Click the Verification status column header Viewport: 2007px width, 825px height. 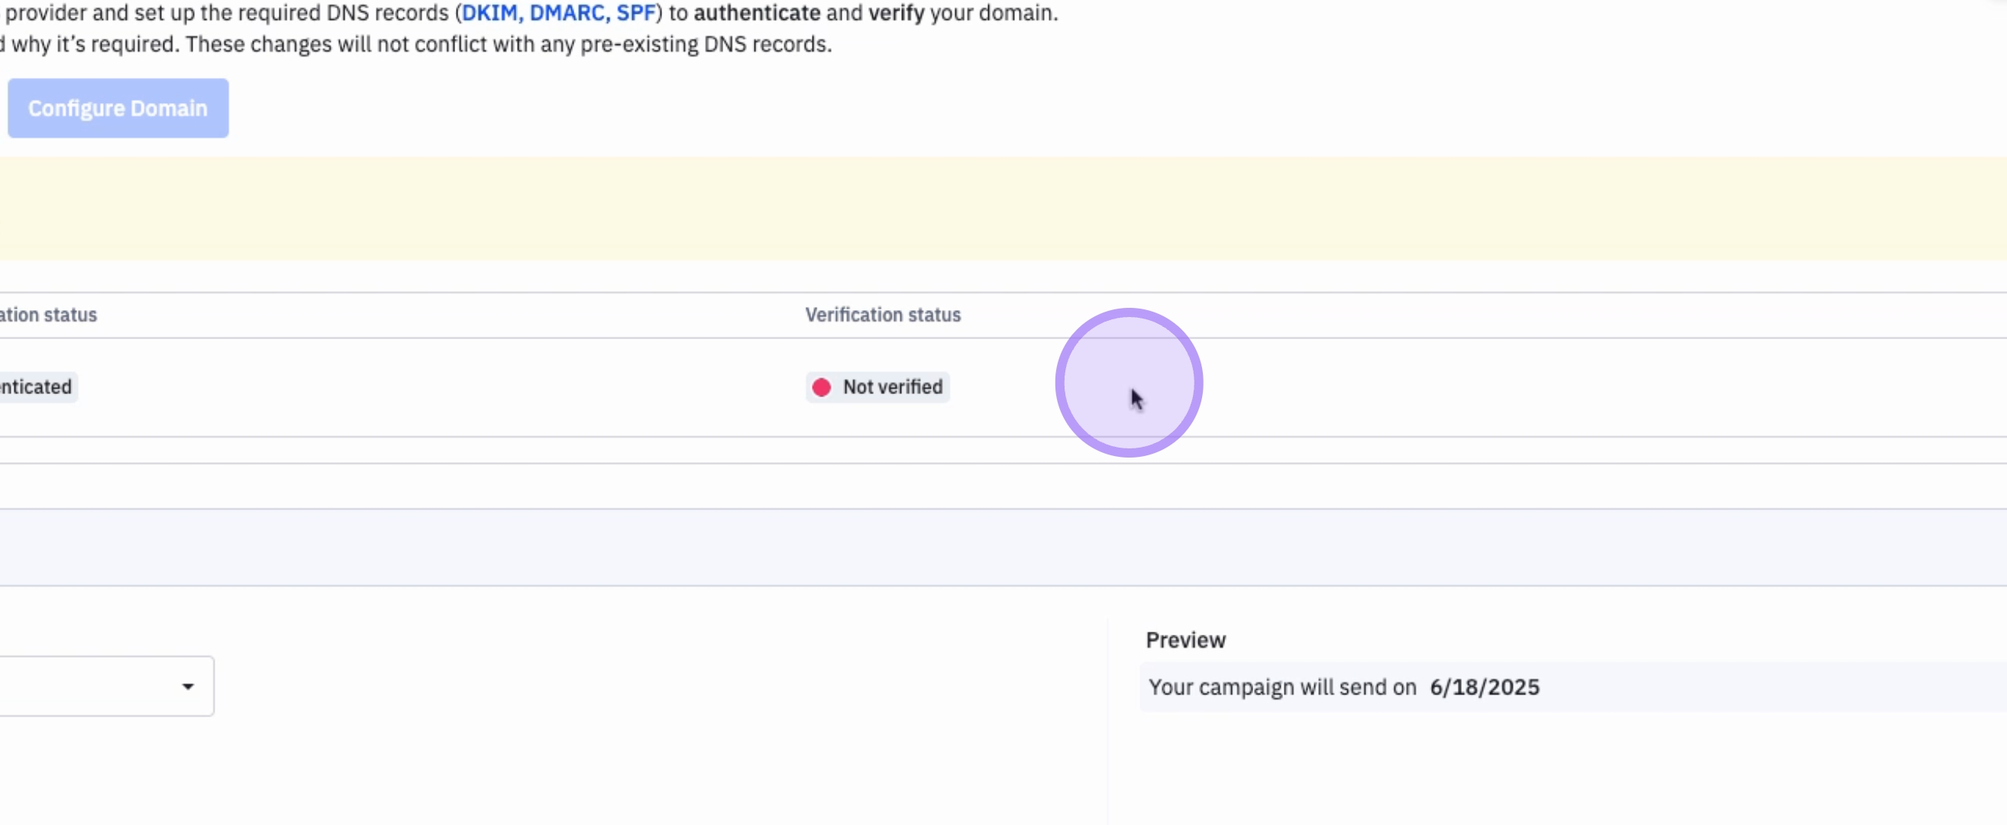coord(883,315)
